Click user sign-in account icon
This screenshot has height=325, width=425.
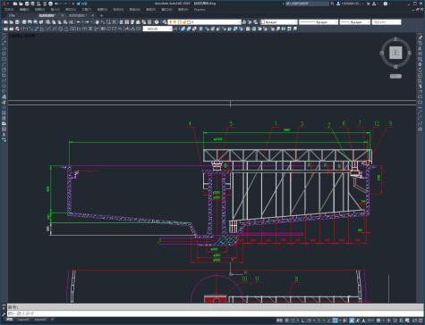click(x=338, y=4)
